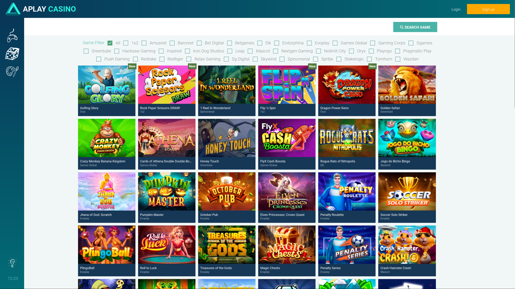Check the Push Gaming filter

click(x=99, y=59)
